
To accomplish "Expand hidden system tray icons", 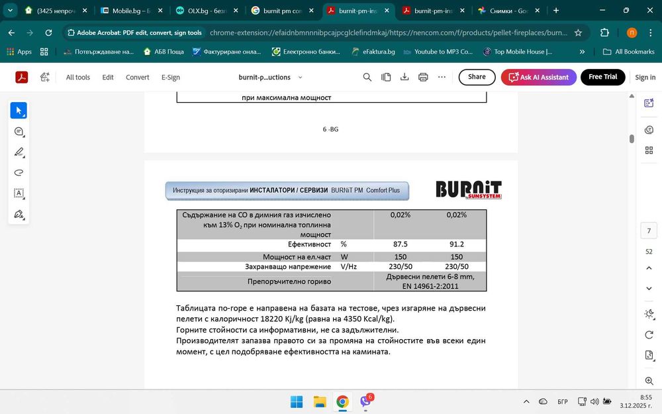I will [526, 401].
